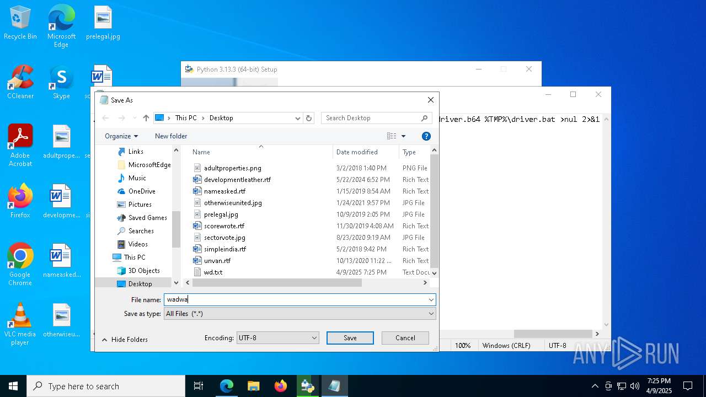Open Microsoft Edge from the taskbar
The image size is (706, 397).
227,386
